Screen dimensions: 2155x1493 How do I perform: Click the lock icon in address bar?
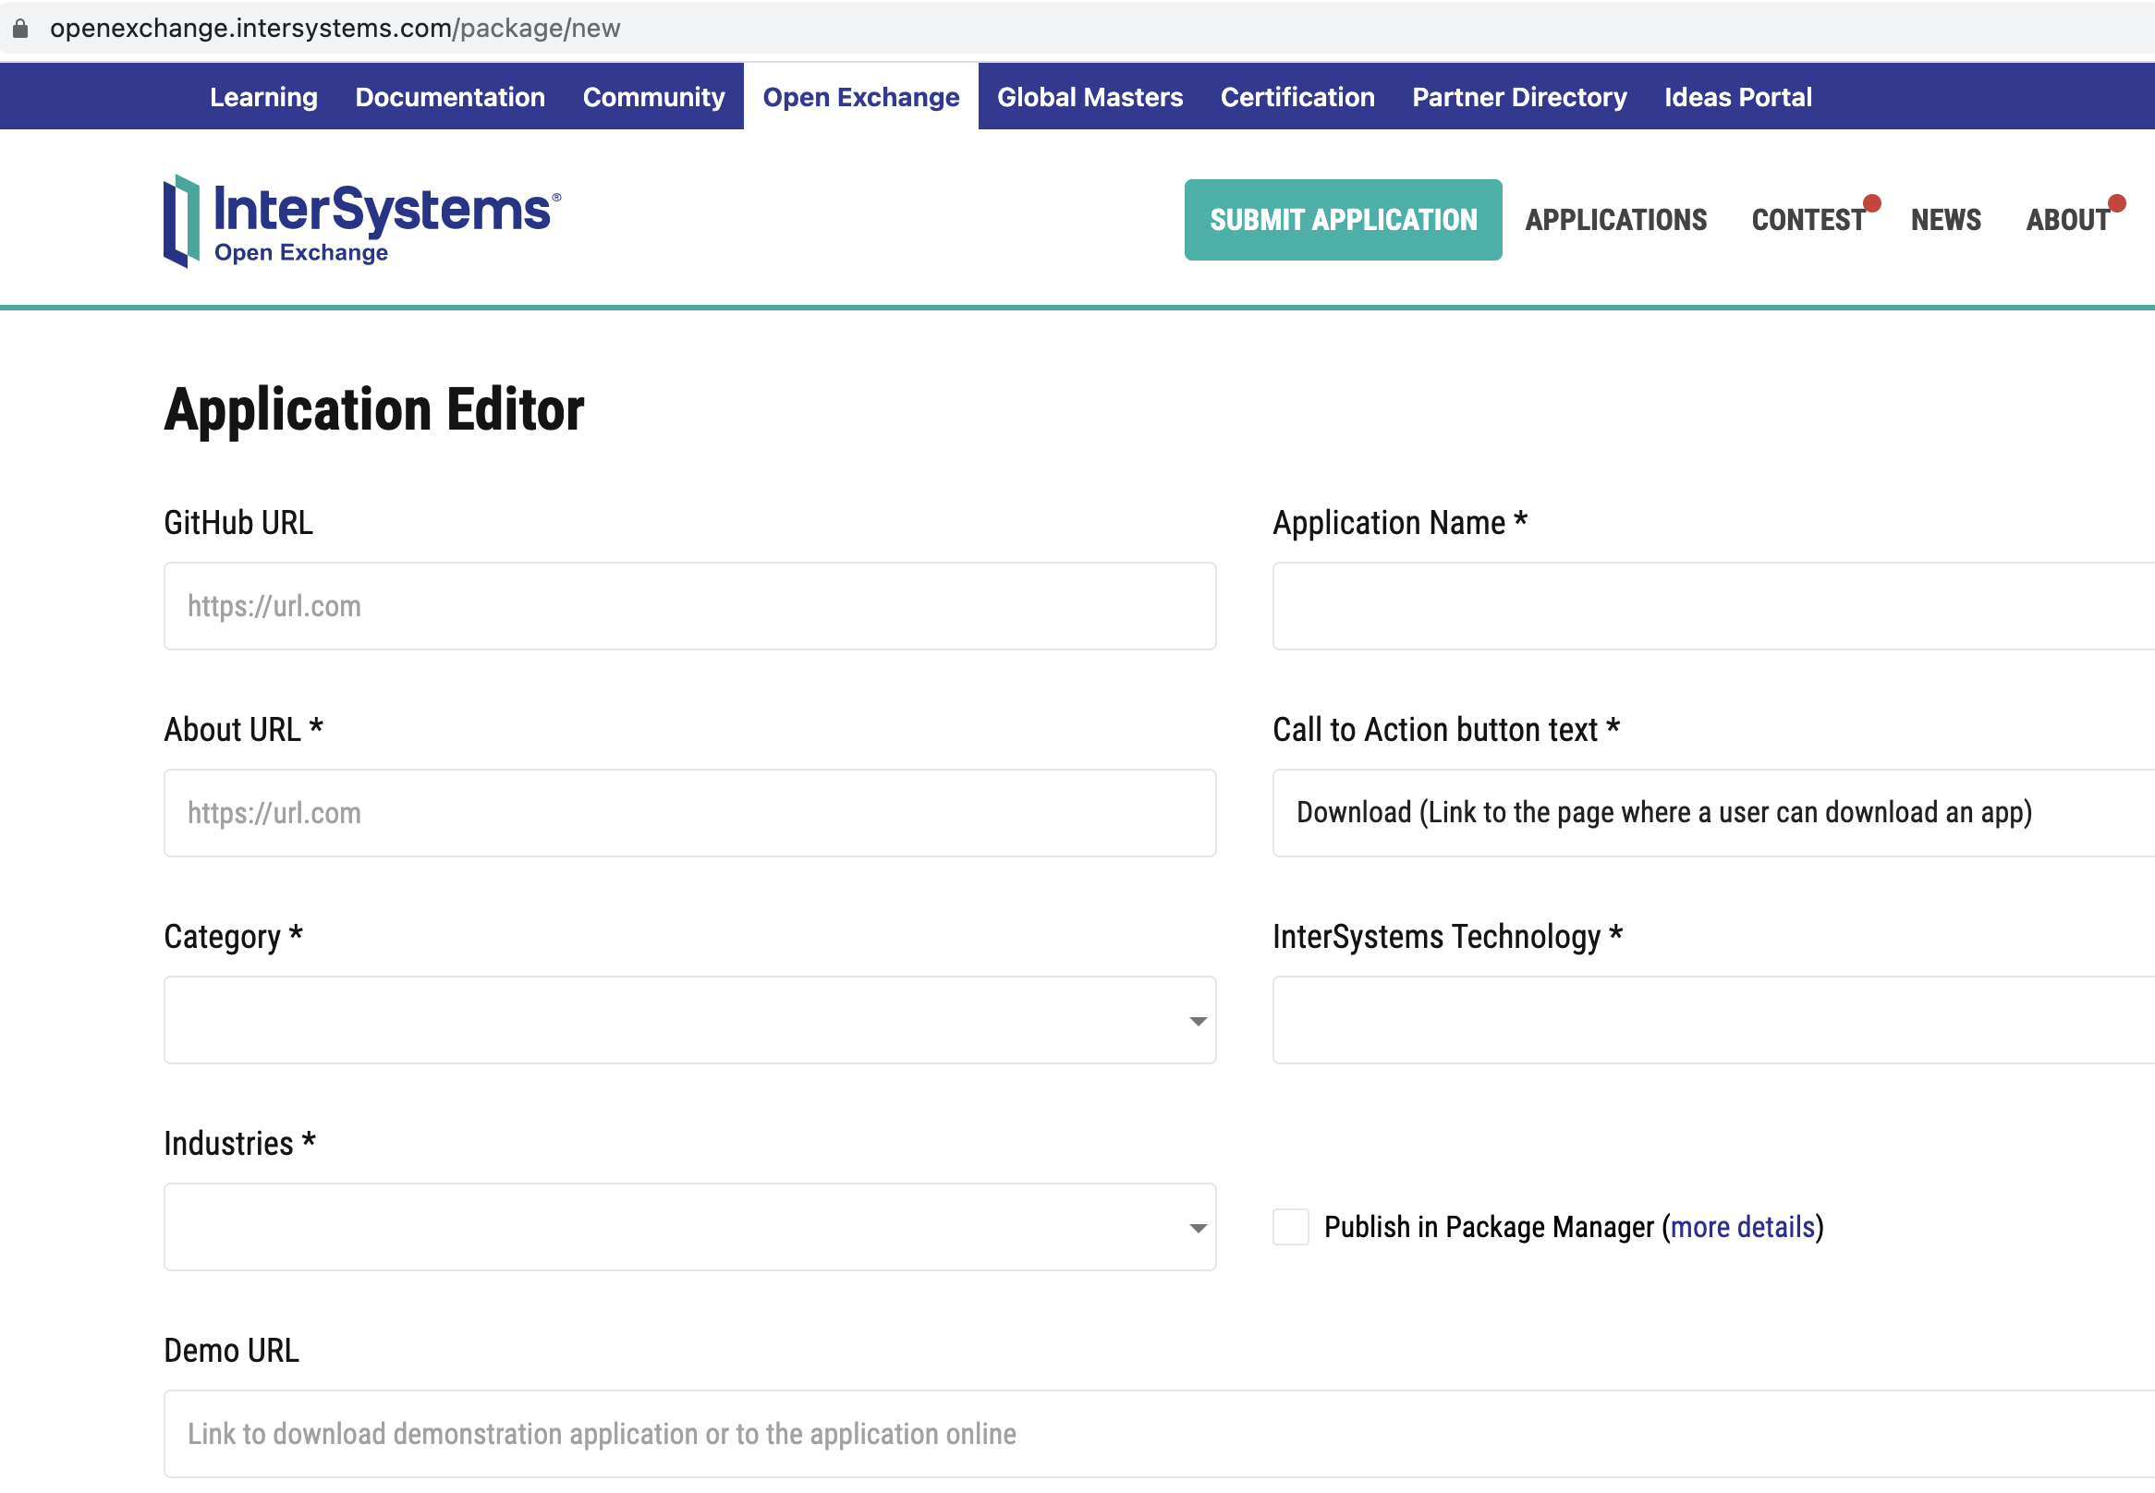pos(20,28)
